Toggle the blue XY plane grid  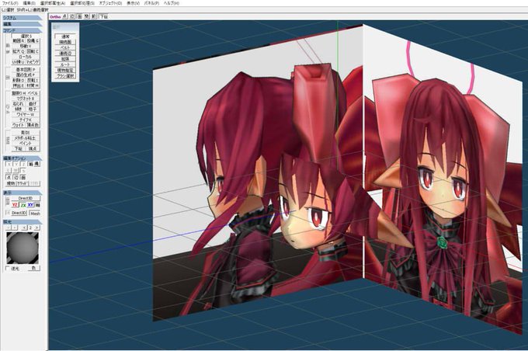(x=30, y=205)
